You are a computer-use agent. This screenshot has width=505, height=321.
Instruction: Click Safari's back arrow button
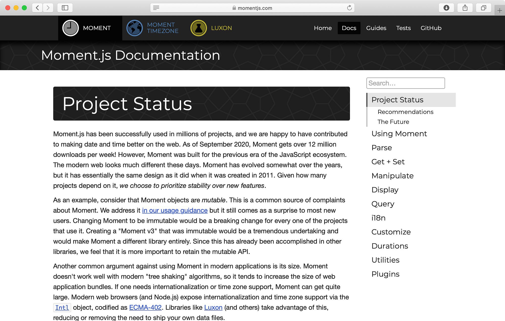pyautogui.click(x=37, y=8)
